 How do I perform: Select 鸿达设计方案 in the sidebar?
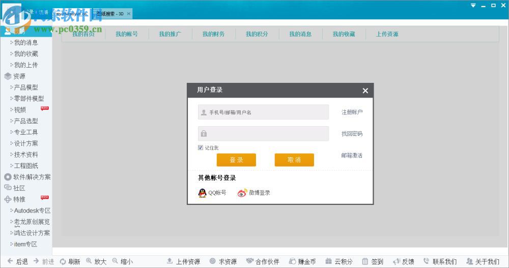tap(32, 233)
